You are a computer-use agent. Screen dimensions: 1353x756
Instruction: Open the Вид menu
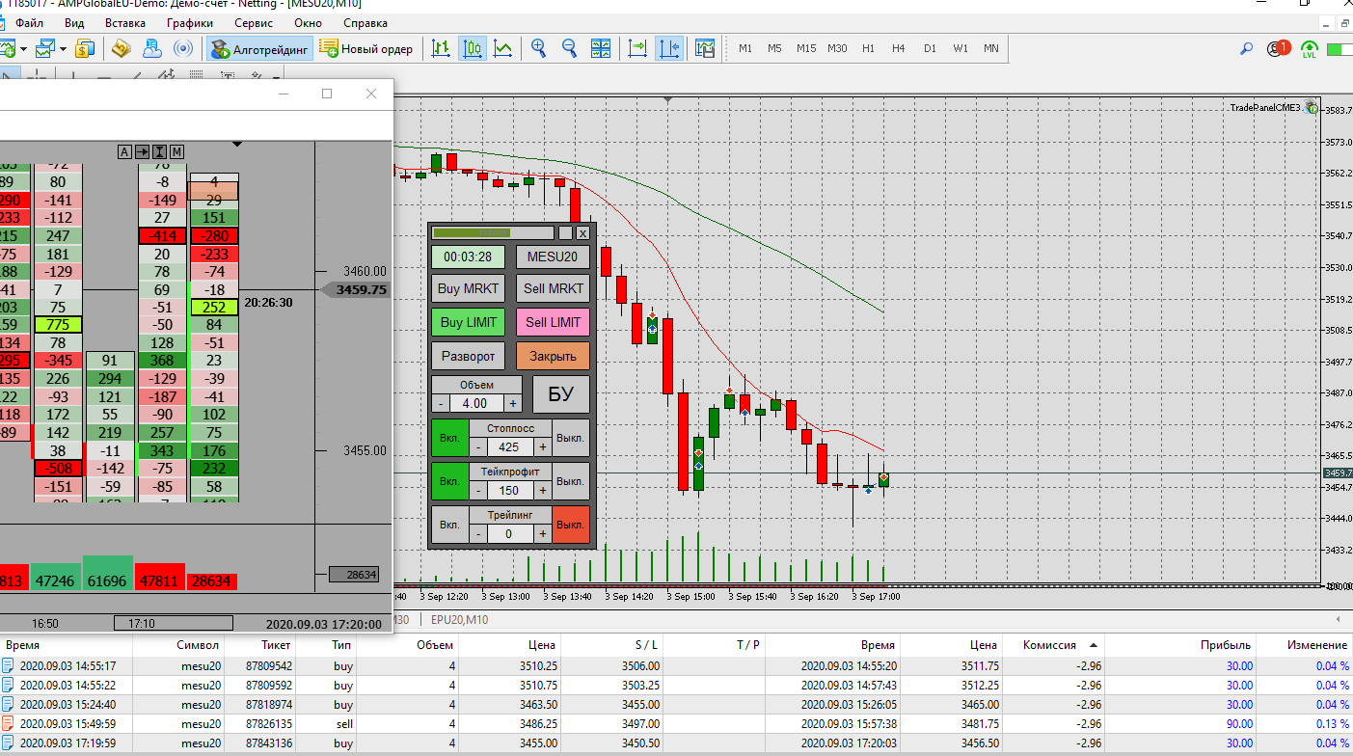pyautogui.click(x=74, y=22)
